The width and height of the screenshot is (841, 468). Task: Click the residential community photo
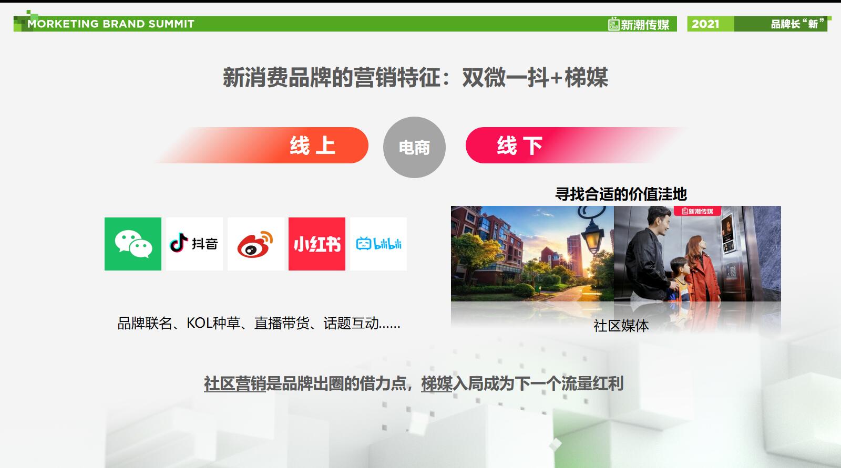[x=532, y=254]
